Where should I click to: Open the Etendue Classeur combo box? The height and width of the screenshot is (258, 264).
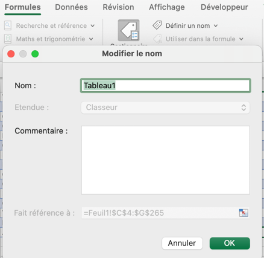pos(165,108)
